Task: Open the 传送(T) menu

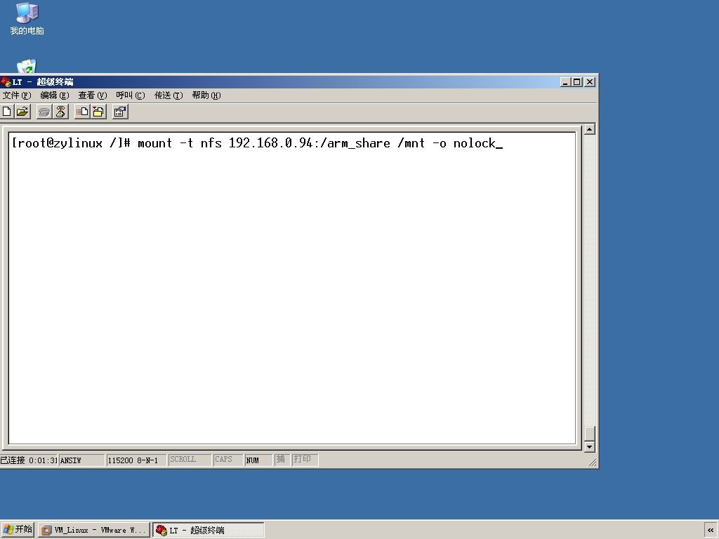Action: [169, 95]
